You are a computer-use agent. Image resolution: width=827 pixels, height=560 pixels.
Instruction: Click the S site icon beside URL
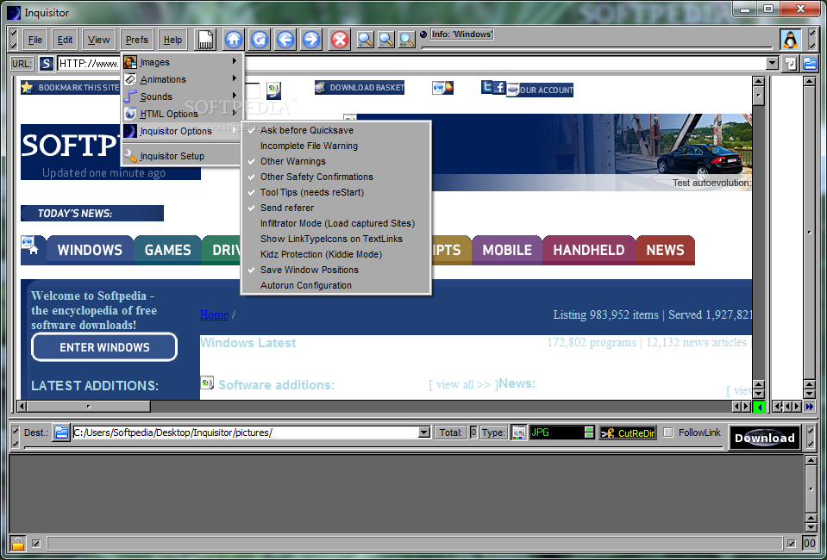click(x=47, y=64)
